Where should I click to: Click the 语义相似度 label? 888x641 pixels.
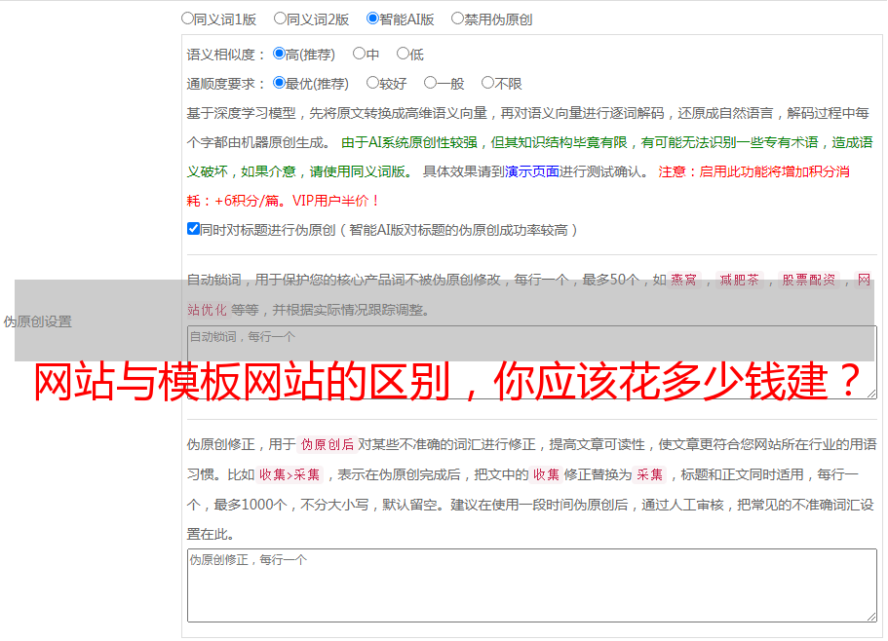tap(225, 55)
